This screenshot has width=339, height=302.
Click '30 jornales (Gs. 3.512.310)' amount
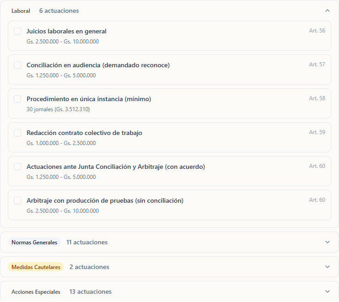pyautogui.click(x=58, y=109)
